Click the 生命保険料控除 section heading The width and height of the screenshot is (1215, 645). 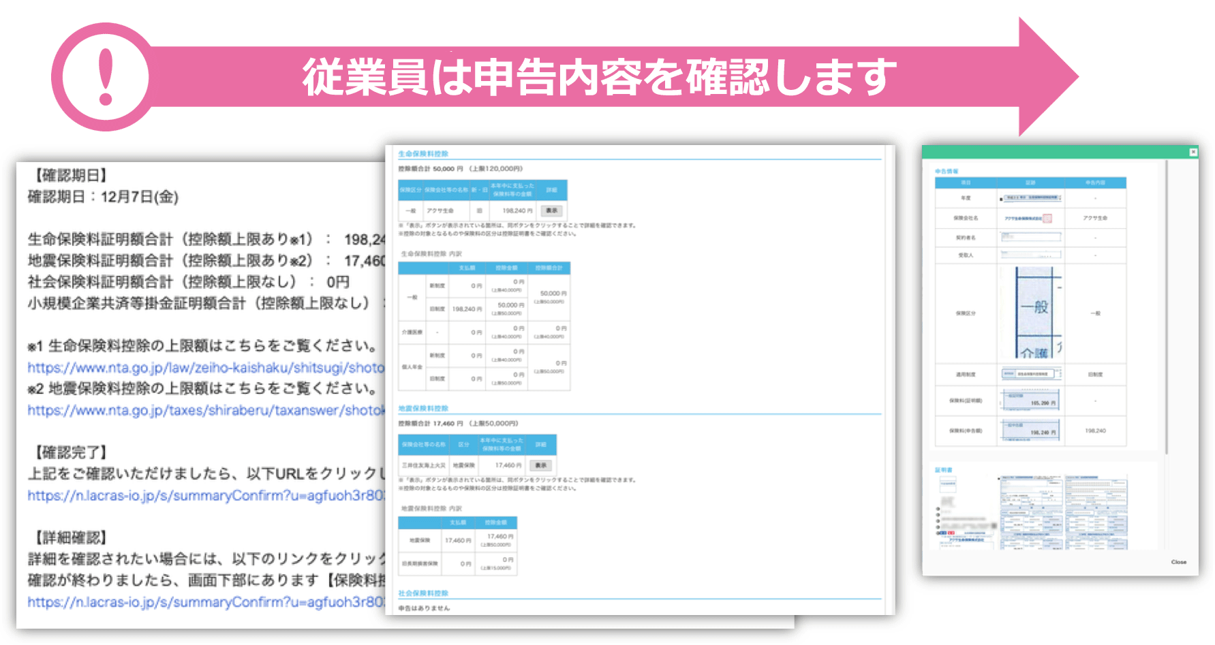pyautogui.click(x=423, y=154)
